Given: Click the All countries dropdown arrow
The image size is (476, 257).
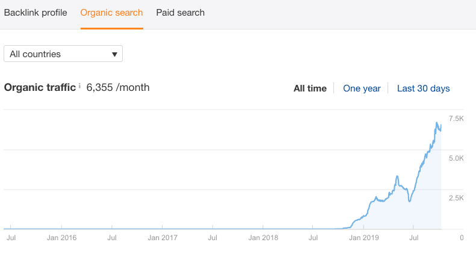Looking at the screenshot, I should pyautogui.click(x=114, y=55).
